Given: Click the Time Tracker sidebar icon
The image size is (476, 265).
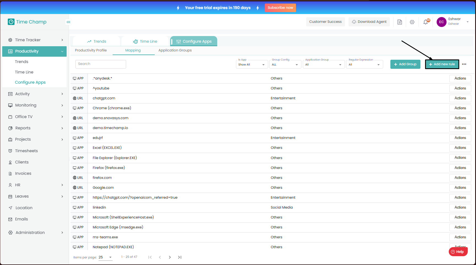Looking at the screenshot, I should point(10,40).
